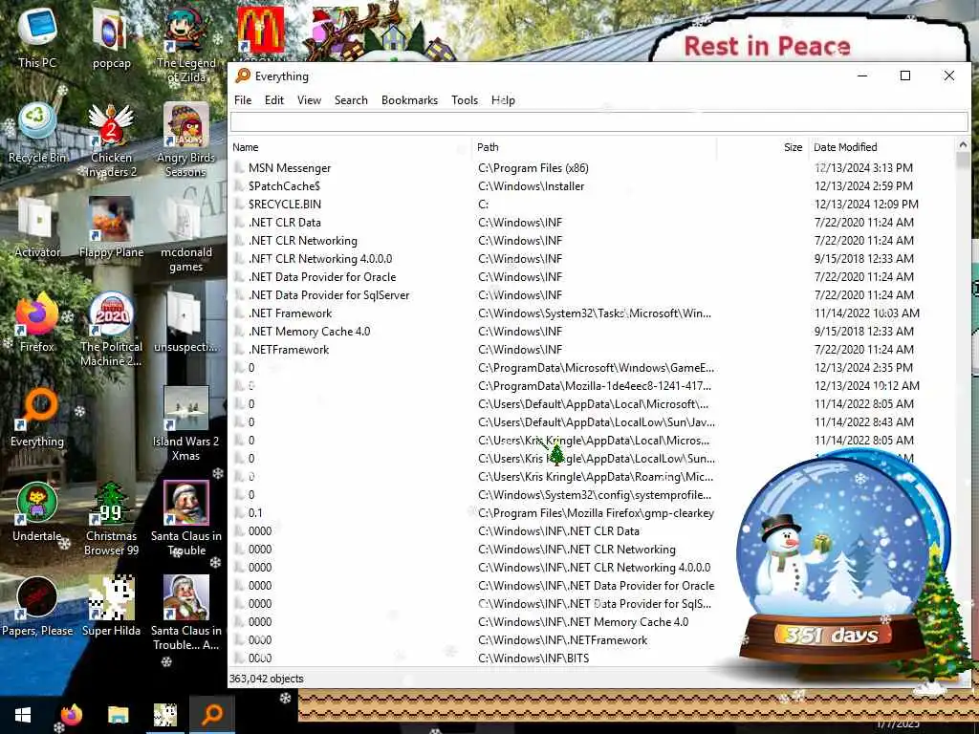This screenshot has height=734, width=979.
Task: Click the Everything magnifier icon in title bar
Action: 242,76
